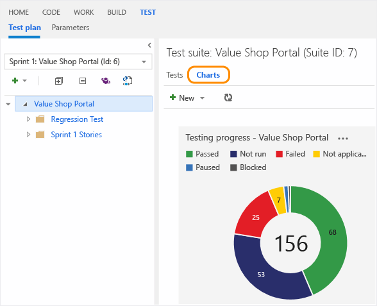This screenshot has width=377, height=306.
Task: Click the yellow segment labeled 7
Action: [x=278, y=200]
